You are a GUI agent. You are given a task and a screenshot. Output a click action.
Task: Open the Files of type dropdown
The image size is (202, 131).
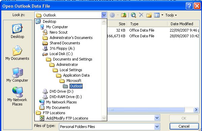(x=157, y=127)
